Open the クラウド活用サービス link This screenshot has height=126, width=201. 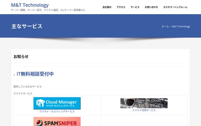[144, 110]
